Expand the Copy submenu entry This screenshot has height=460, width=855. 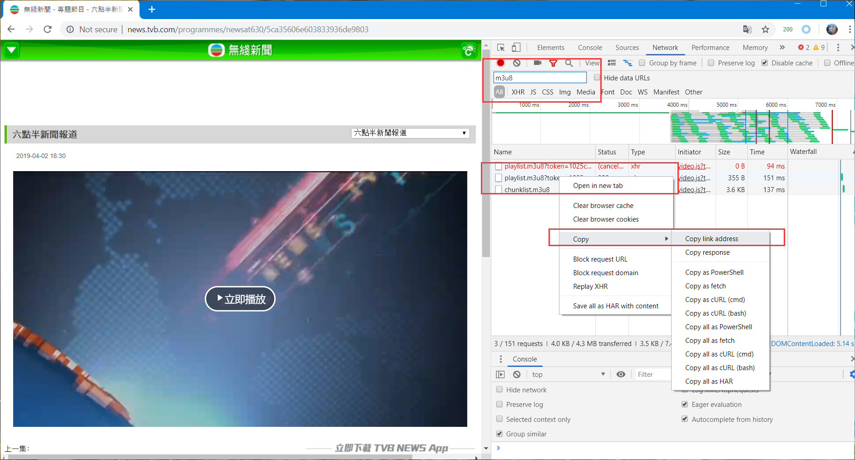(615, 239)
